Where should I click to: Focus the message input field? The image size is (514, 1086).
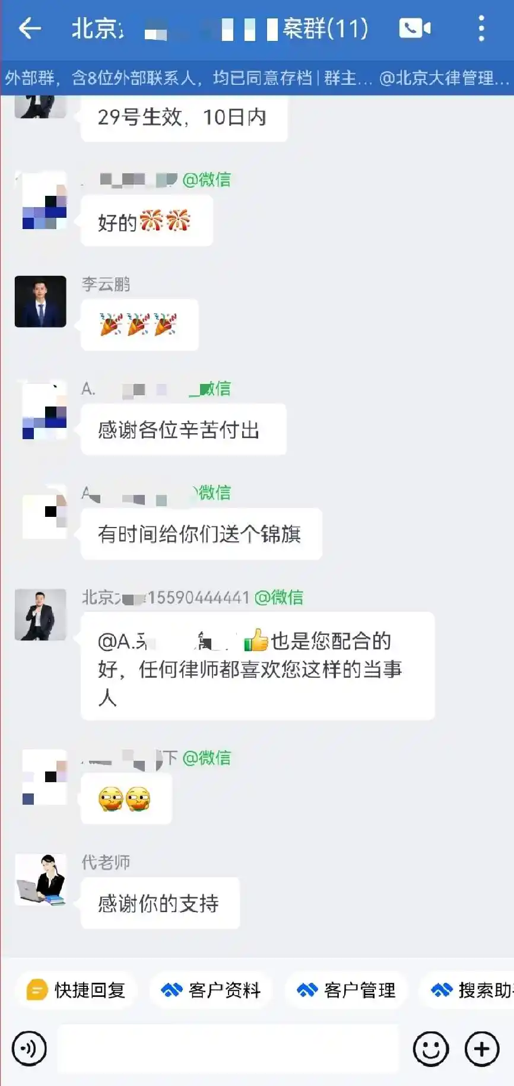tap(228, 1049)
